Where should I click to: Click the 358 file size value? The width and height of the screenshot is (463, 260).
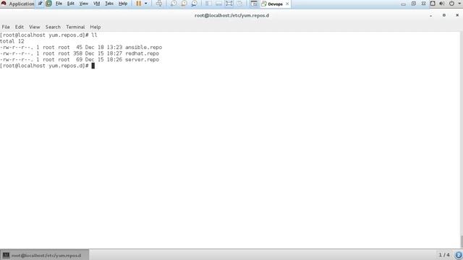(x=77, y=53)
